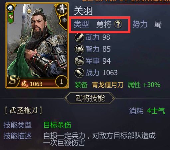The height and width of the screenshot is (150, 170).
Task: Click the 武圣拖刀 skill title
Action: pos(23,111)
